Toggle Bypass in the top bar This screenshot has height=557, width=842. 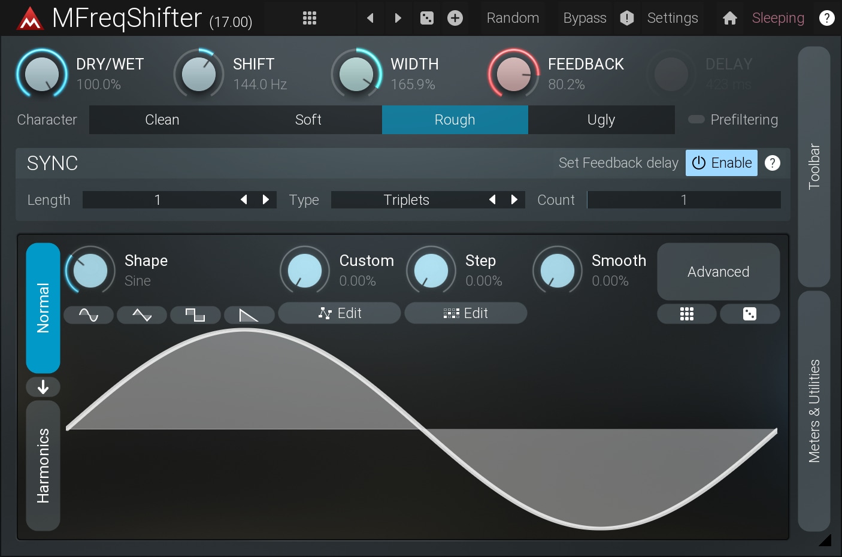584,18
